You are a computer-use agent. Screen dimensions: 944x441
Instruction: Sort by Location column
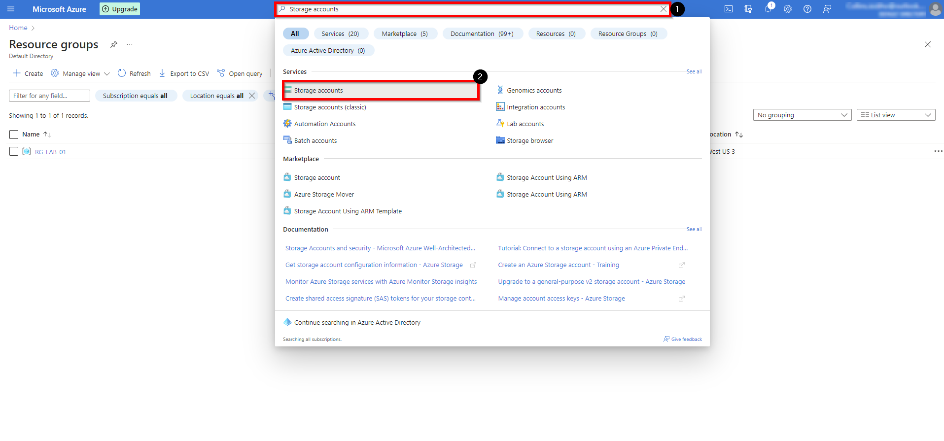point(726,134)
